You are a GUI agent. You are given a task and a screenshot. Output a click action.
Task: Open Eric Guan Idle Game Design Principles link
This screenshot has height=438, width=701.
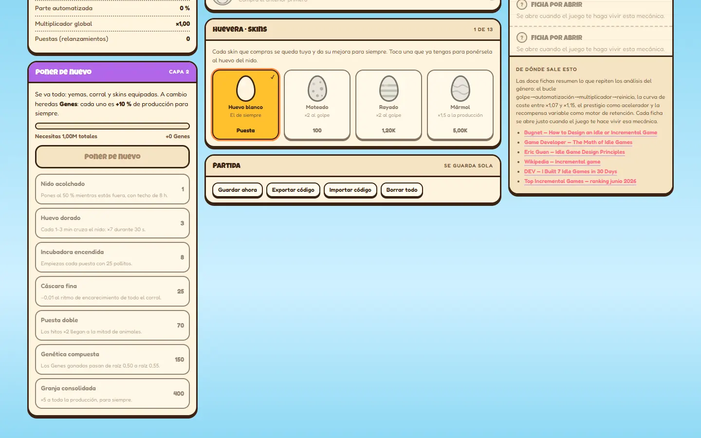(574, 152)
